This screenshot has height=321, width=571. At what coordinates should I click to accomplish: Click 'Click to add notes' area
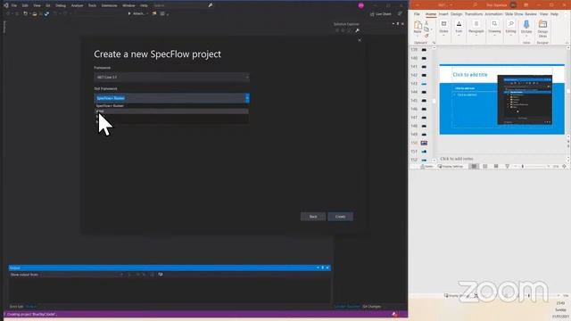tap(457, 159)
